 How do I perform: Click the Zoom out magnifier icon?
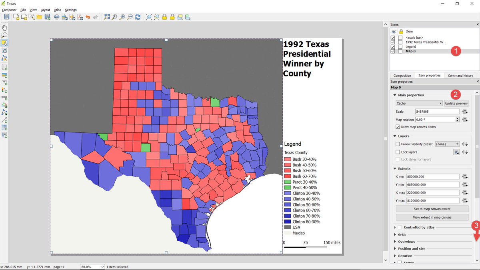(130, 17)
